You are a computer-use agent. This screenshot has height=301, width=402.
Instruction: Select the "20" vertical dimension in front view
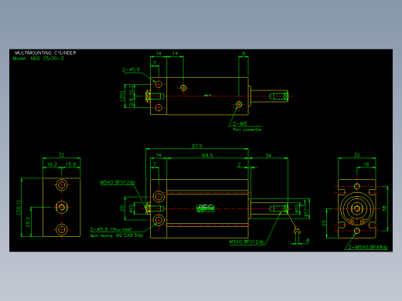pyautogui.click(x=121, y=208)
